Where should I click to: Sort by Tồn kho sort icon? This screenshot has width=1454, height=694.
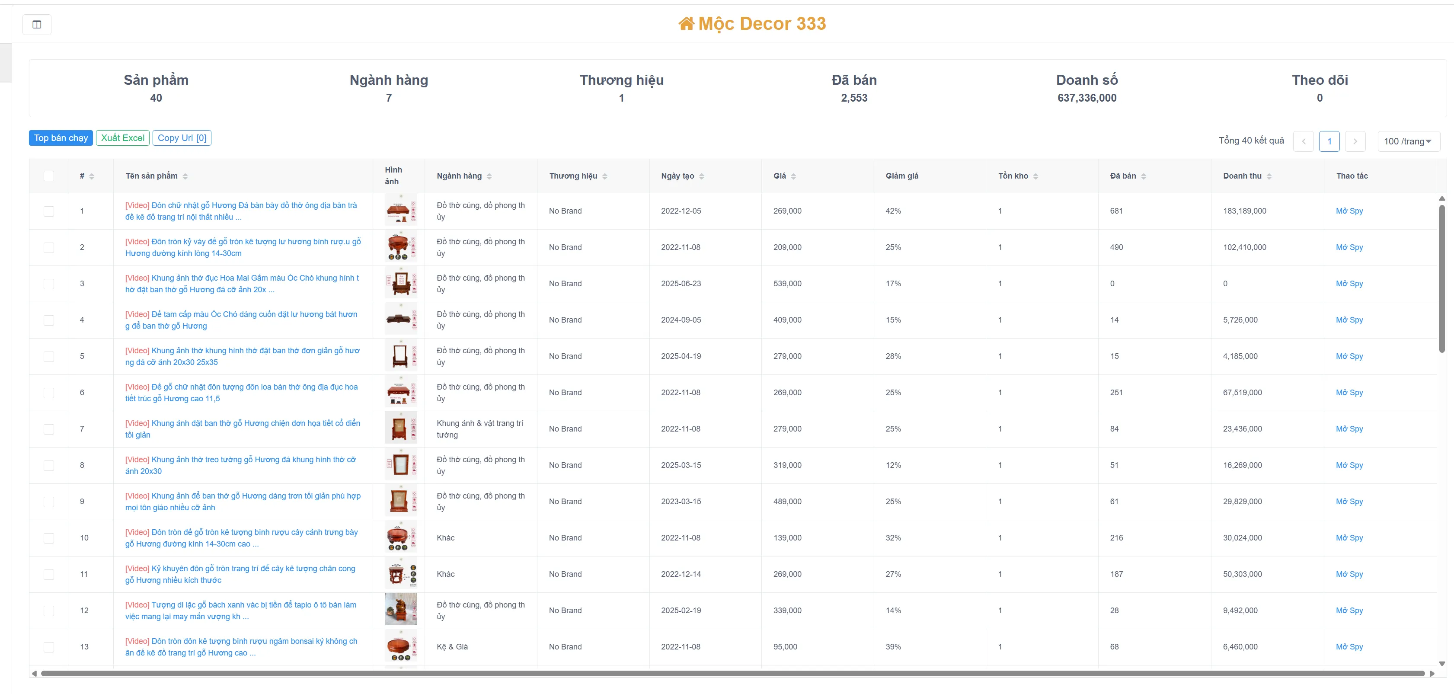[1035, 176]
